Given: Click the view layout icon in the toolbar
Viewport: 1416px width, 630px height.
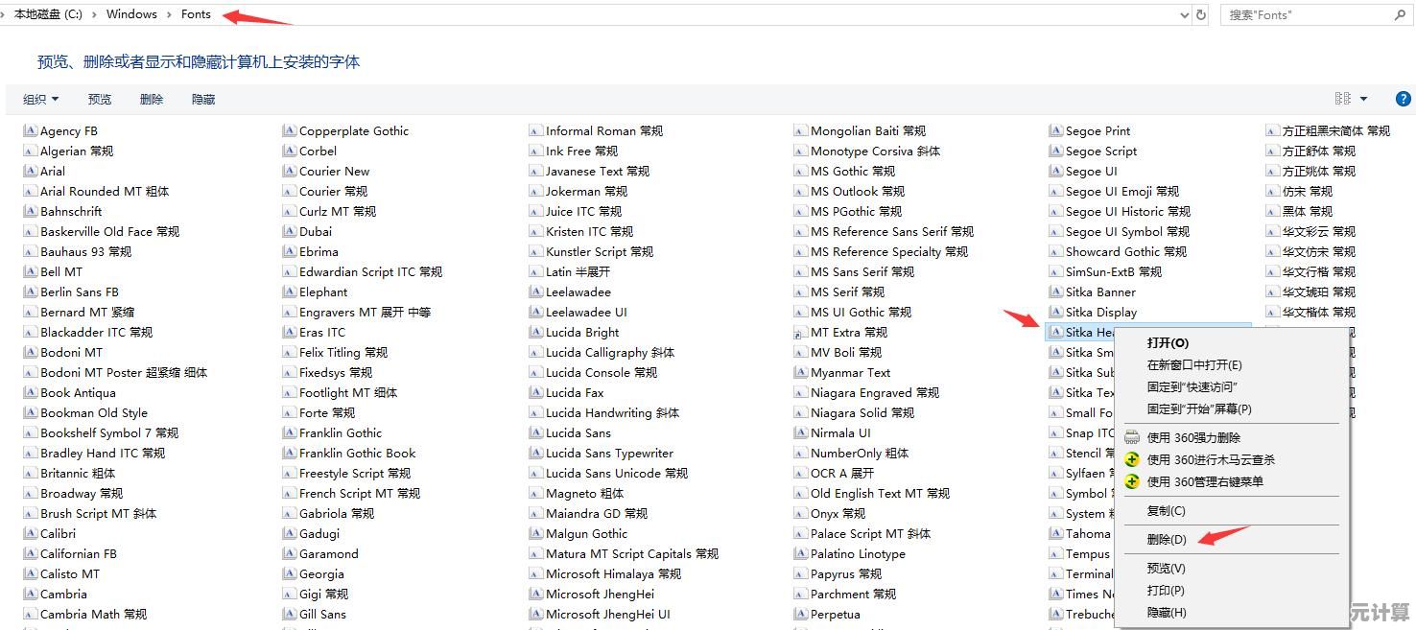Looking at the screenshot, I should 1342,99.
